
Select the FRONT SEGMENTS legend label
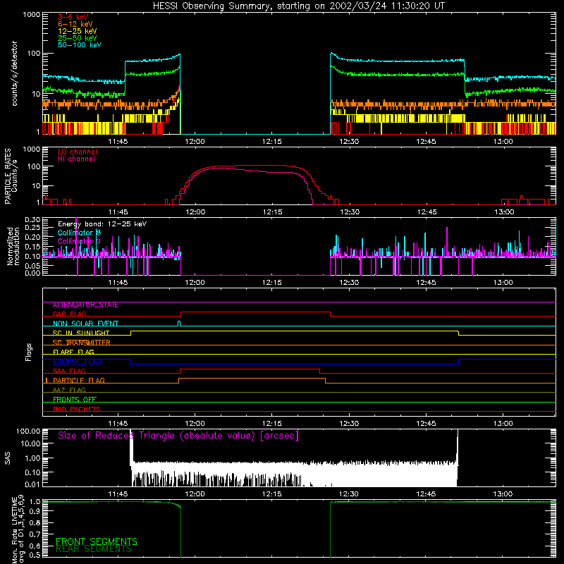tap(97, 541)
